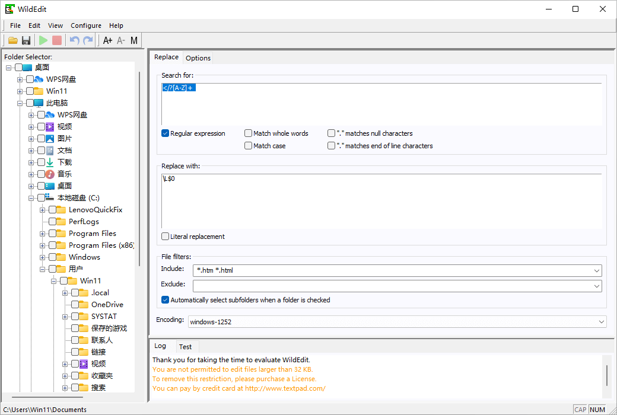The width and height of the screenshot is (617, 415).
Task: Check the Literal replacement option
Action: (166, 237)
